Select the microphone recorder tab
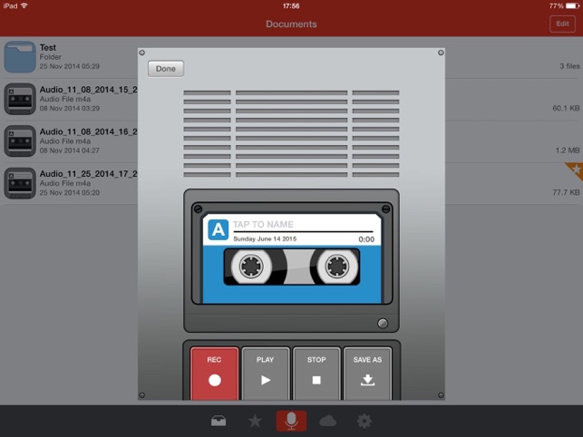The width and height of the screenshot is (583, 437). [291, 421]
